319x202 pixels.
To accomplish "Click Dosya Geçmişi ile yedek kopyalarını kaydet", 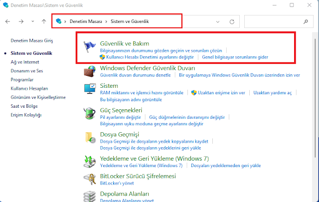I will pyautogui.click(x=154, y=141).
